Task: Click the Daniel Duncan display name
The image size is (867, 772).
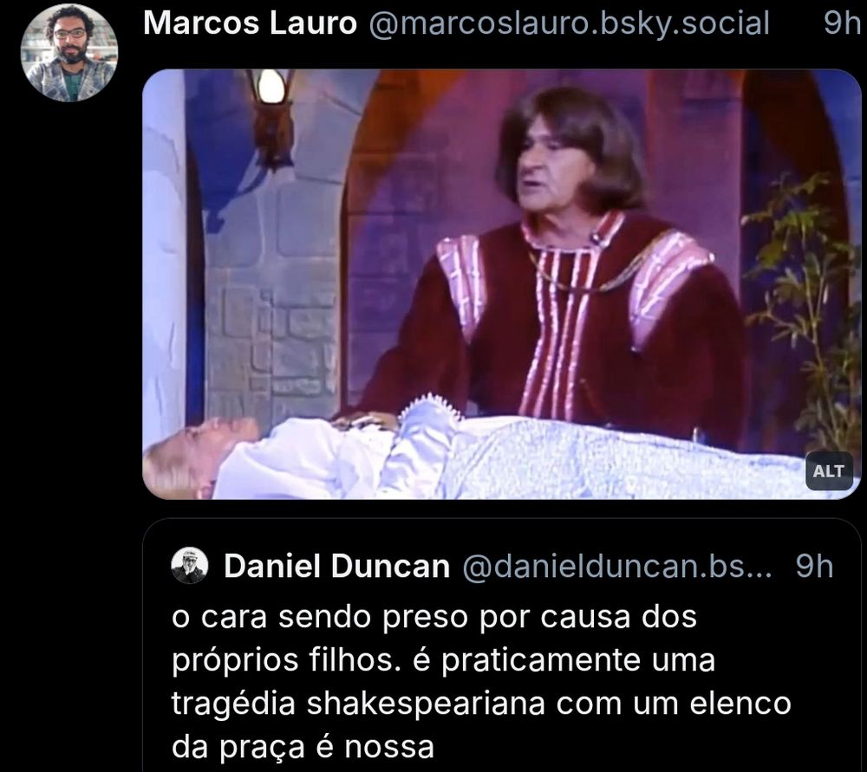Action: 336,567
